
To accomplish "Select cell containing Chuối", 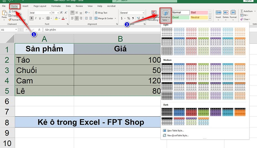I will (44, 70).
